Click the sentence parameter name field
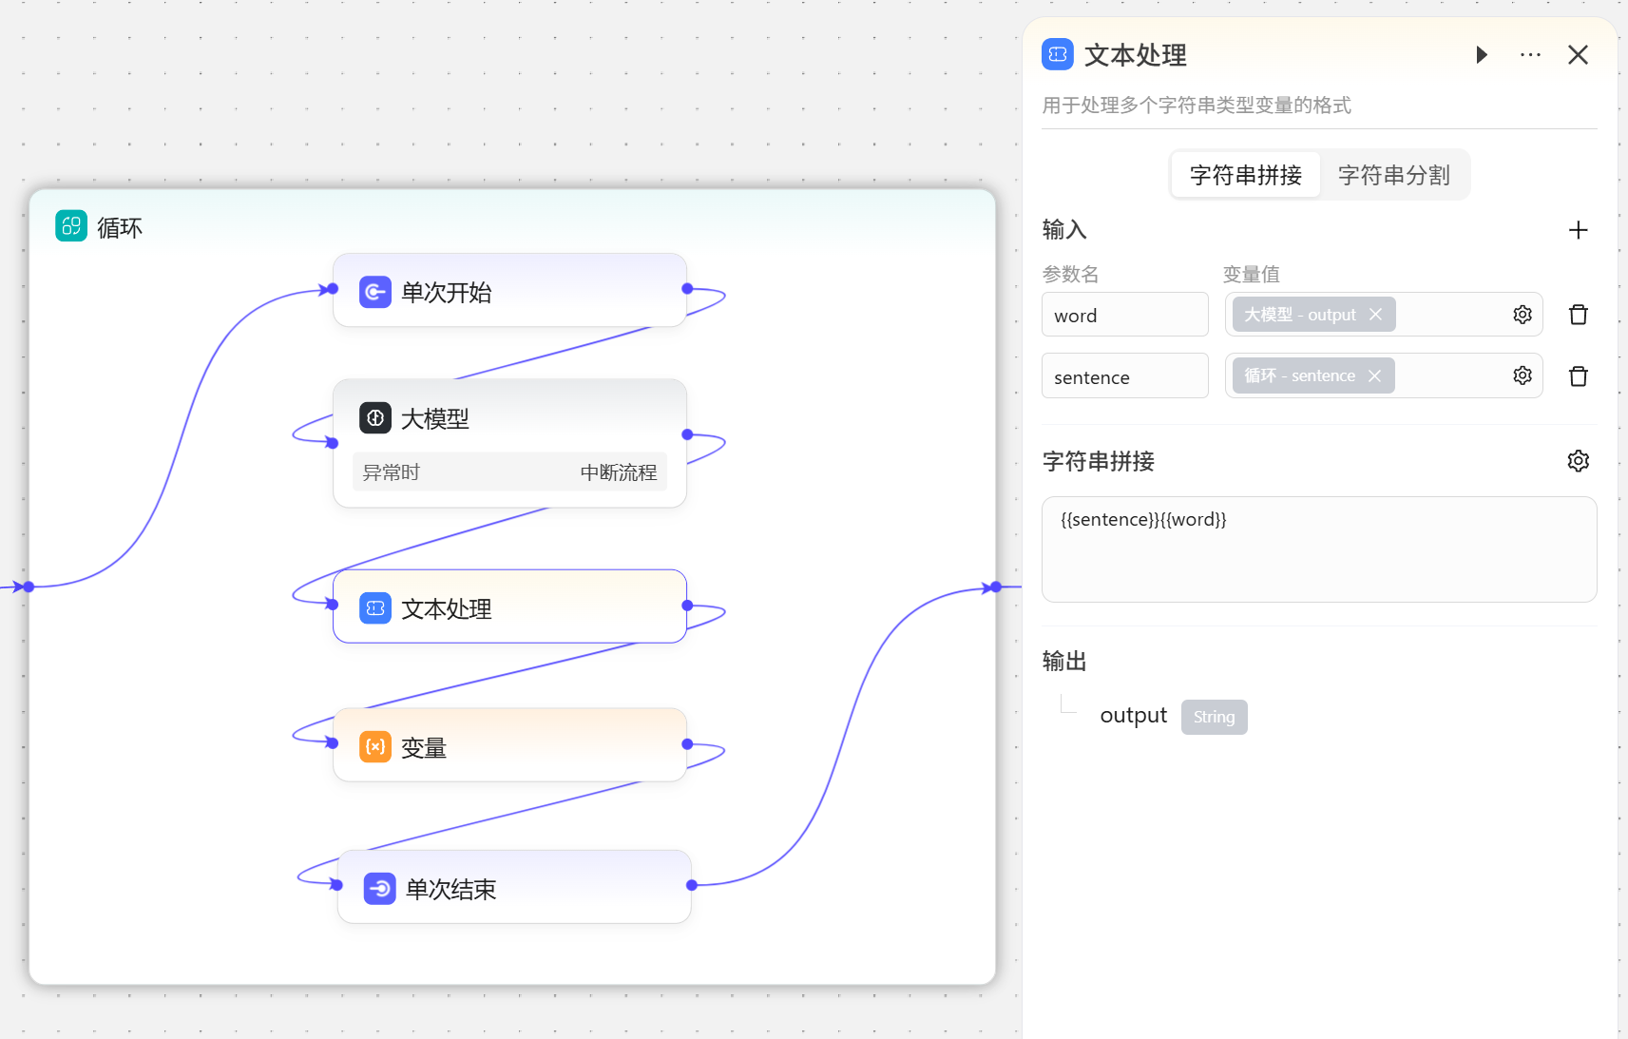This screenshot has width=1628, height=1039. 1124,377
